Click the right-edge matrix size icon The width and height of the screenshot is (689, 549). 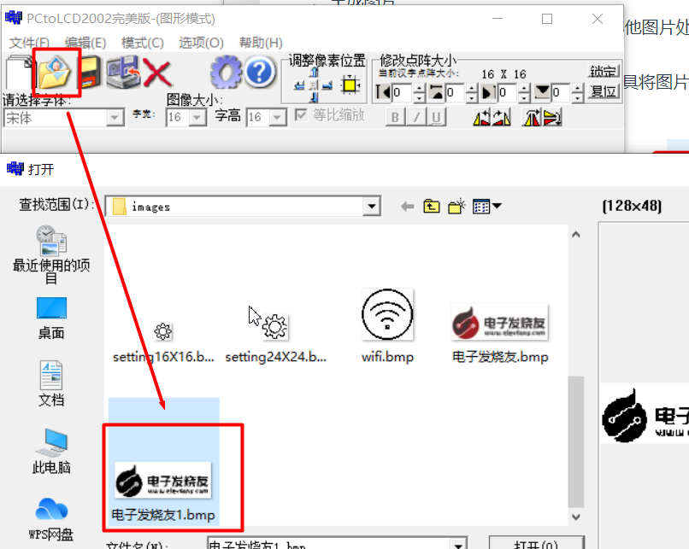point(489,92)
